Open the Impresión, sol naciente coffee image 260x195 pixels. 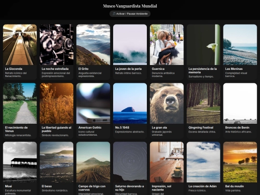[x=167, y=162]
